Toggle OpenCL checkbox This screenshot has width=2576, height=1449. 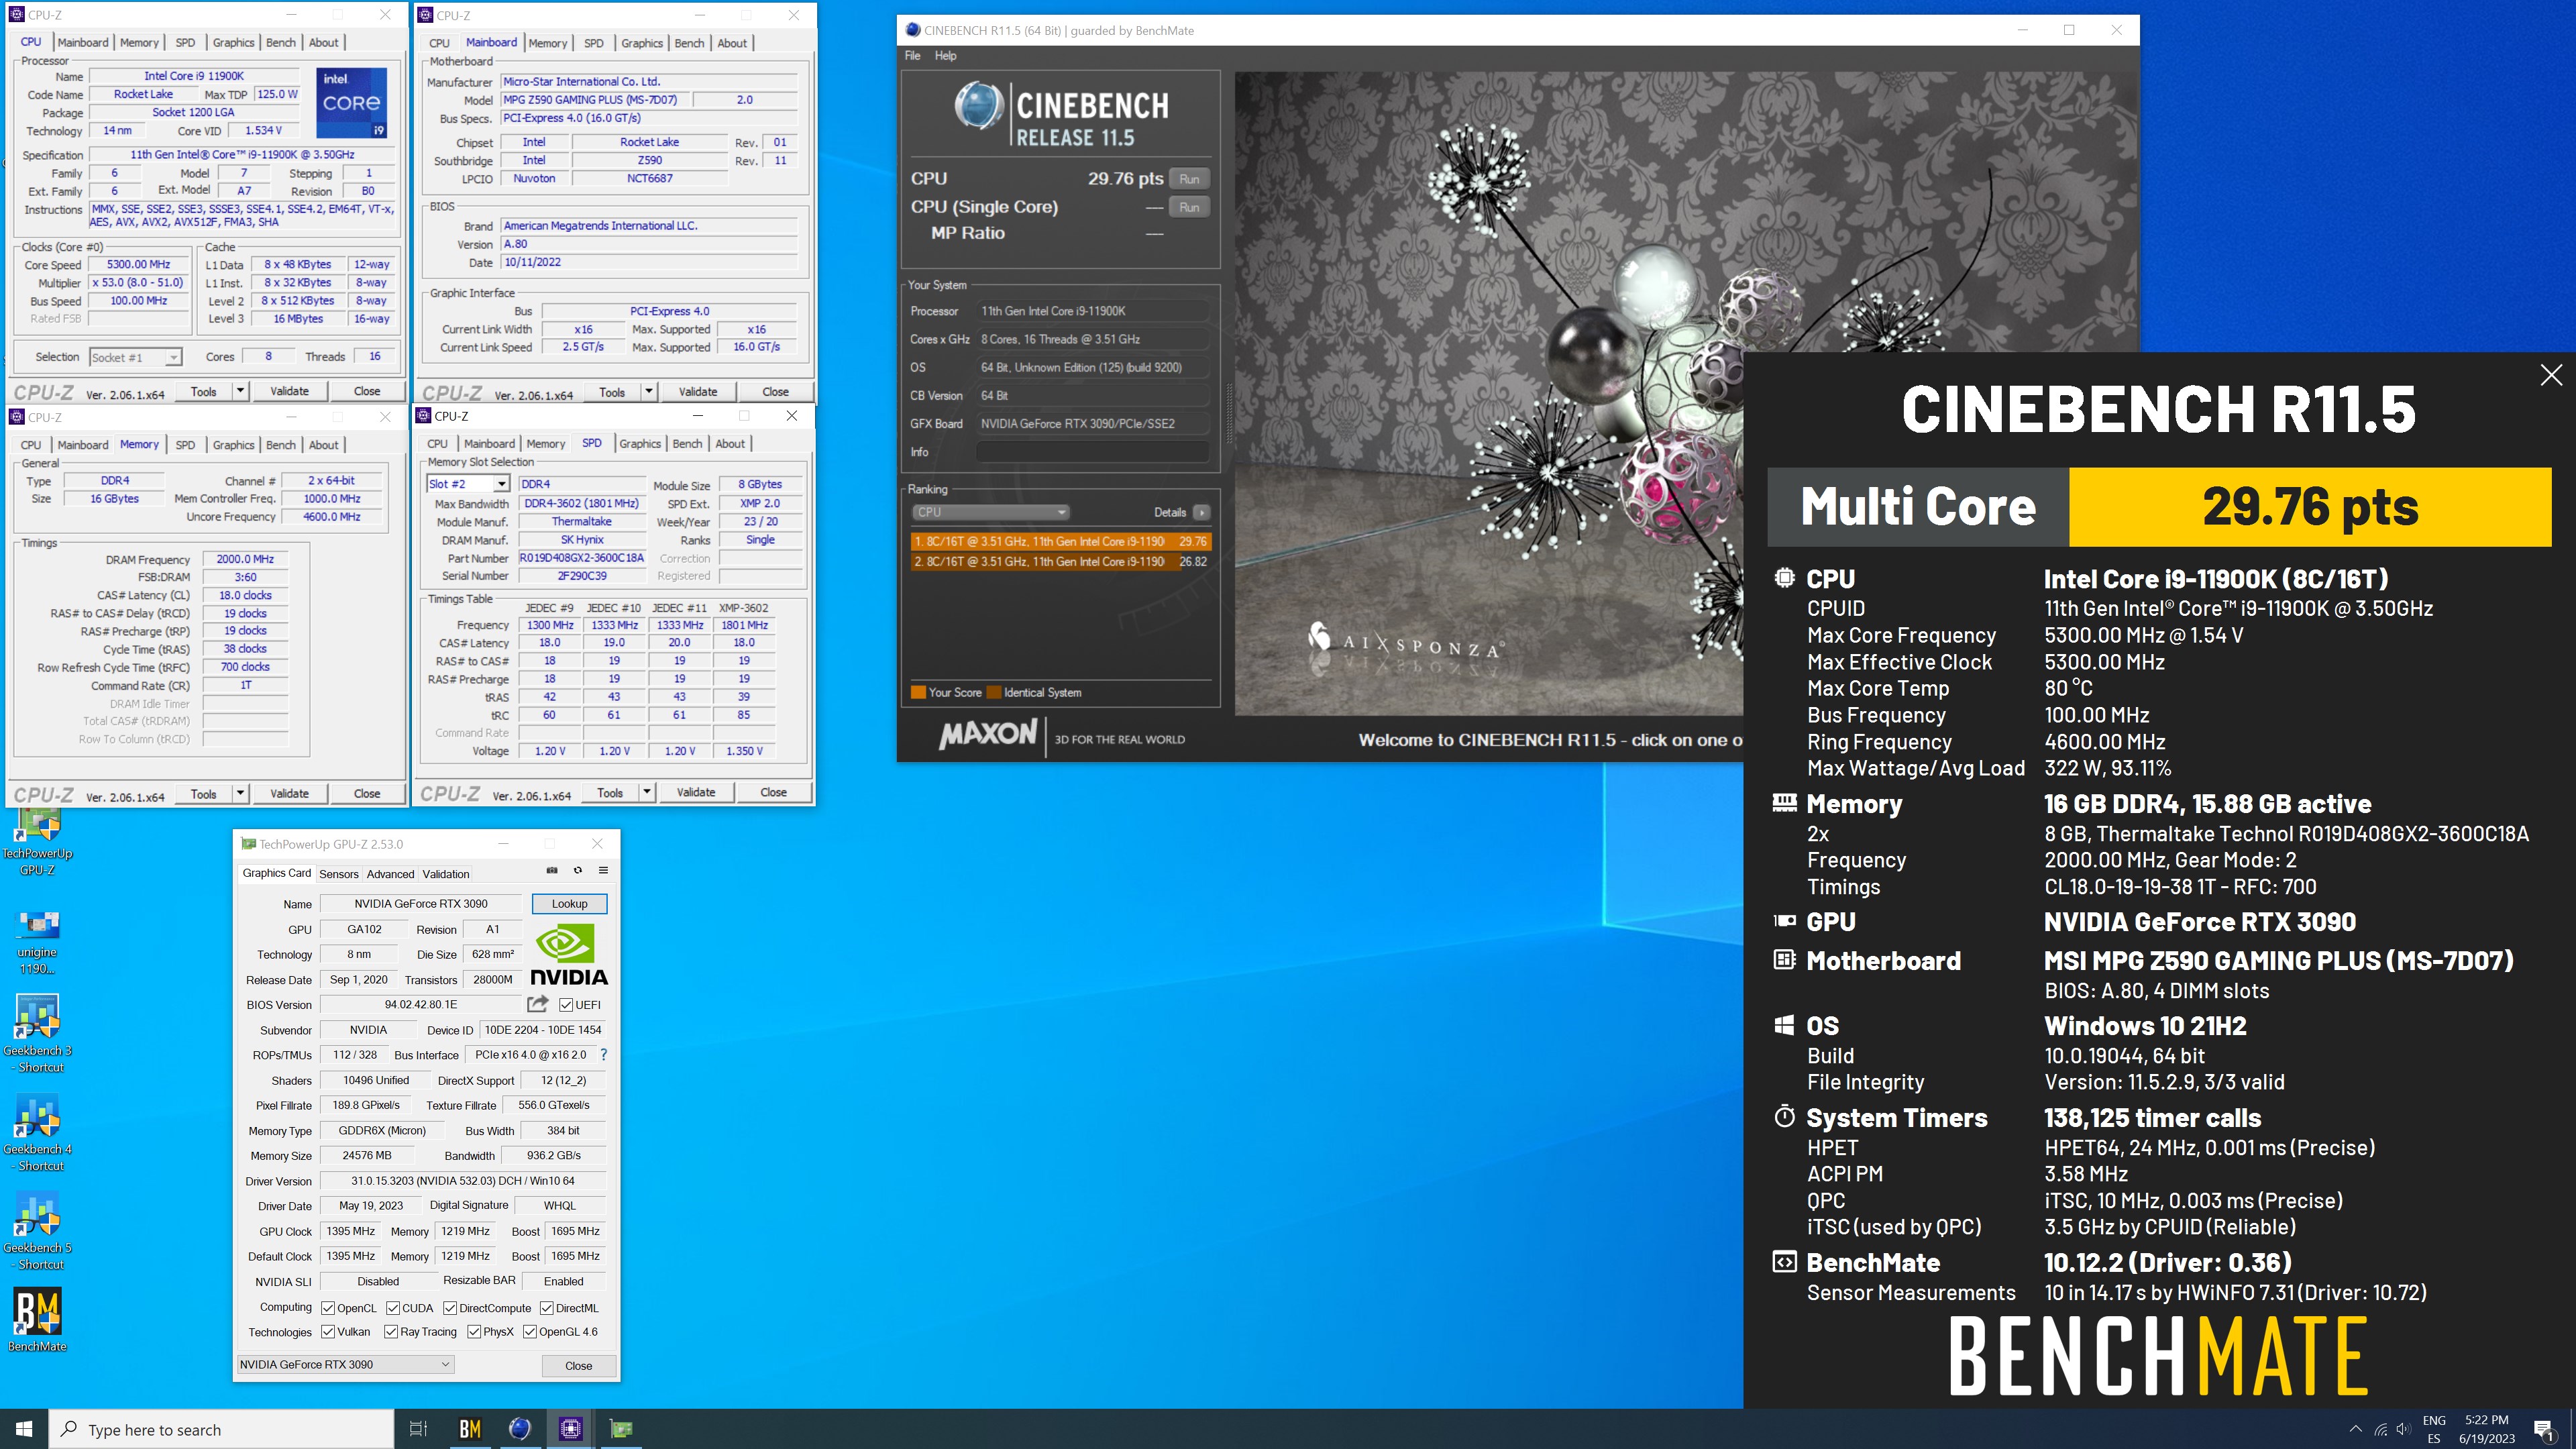[327, 1308]
